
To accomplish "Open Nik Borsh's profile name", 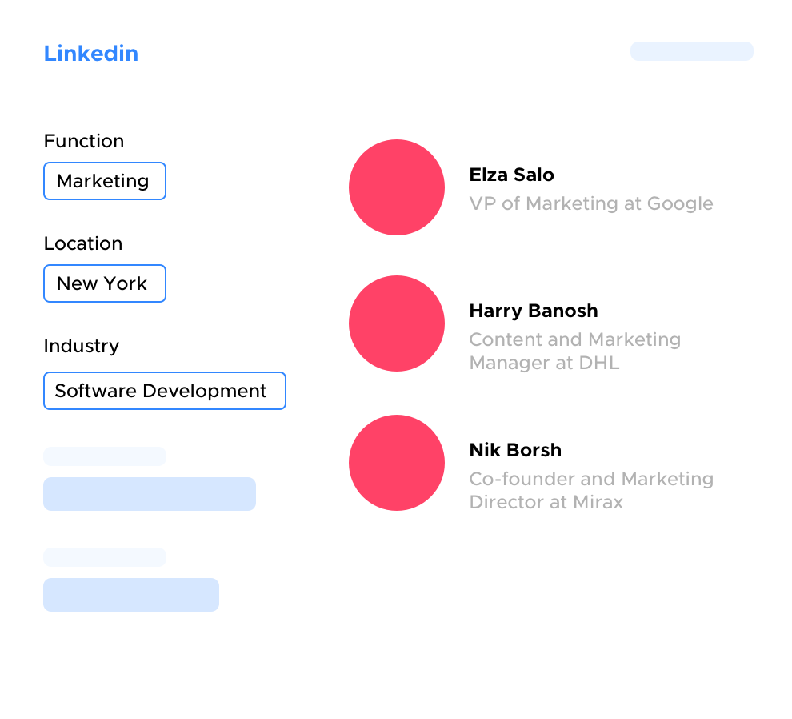I will pos(515,450).
